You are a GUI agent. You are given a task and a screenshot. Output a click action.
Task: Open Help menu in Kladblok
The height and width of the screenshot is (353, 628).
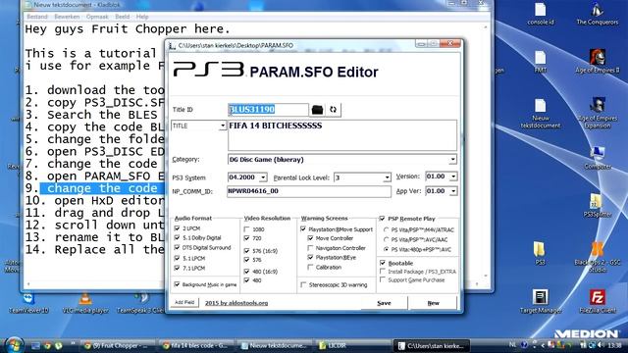point(142,17)
